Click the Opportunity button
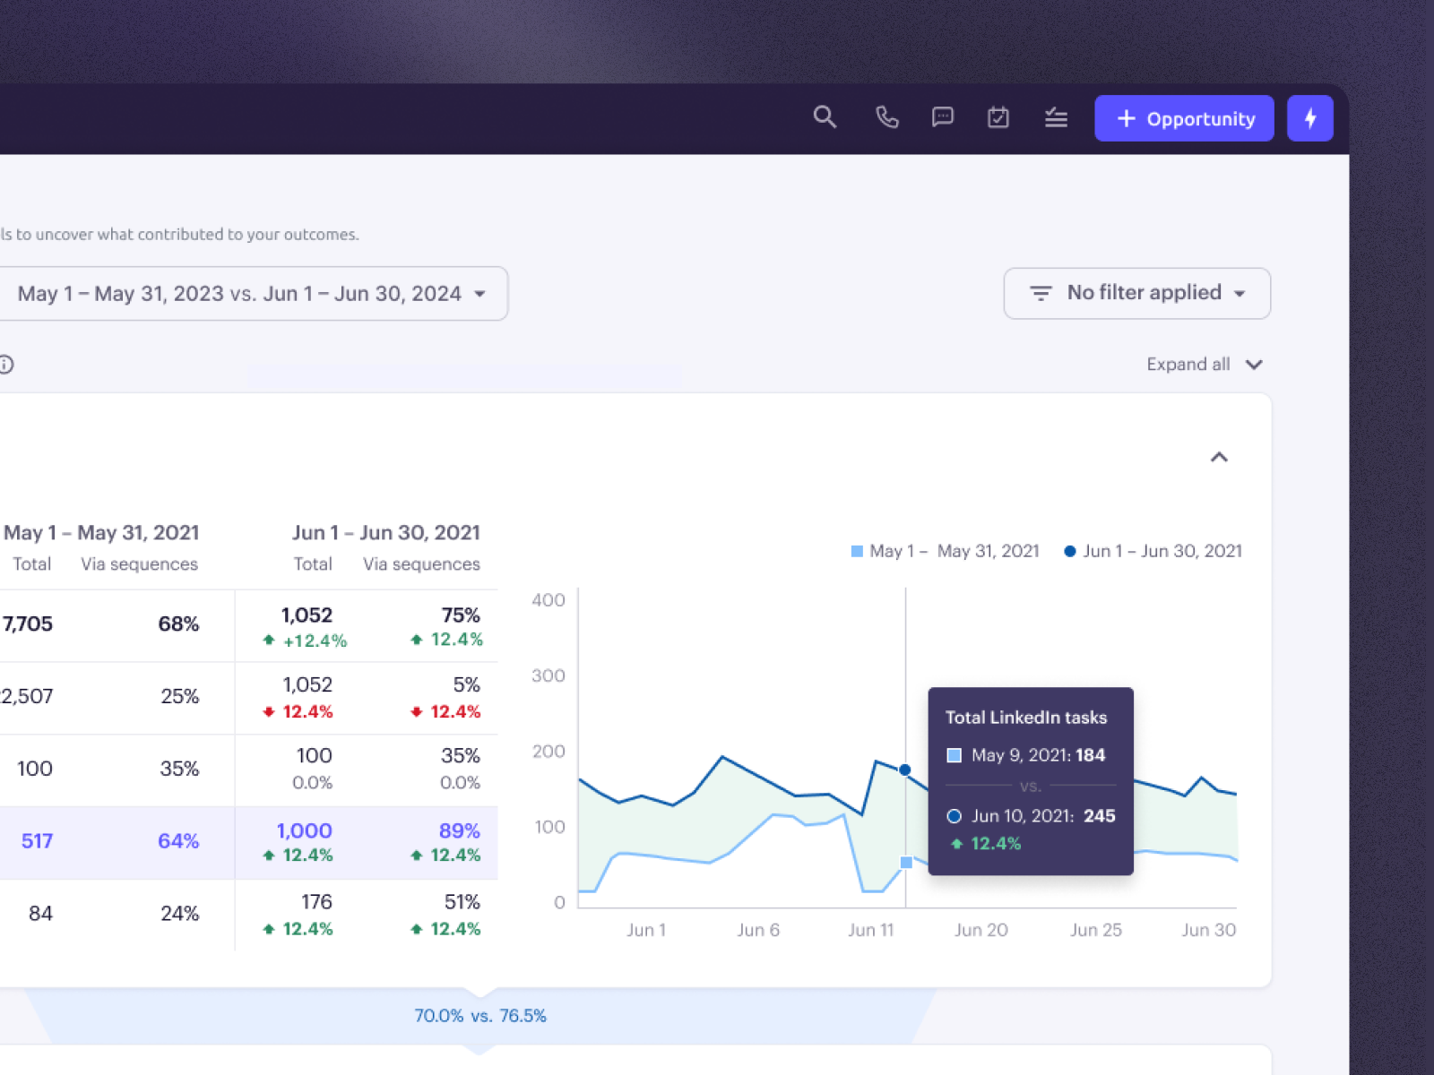Viewport: 1434px width, 1075px height. [x=1184, y=117]
